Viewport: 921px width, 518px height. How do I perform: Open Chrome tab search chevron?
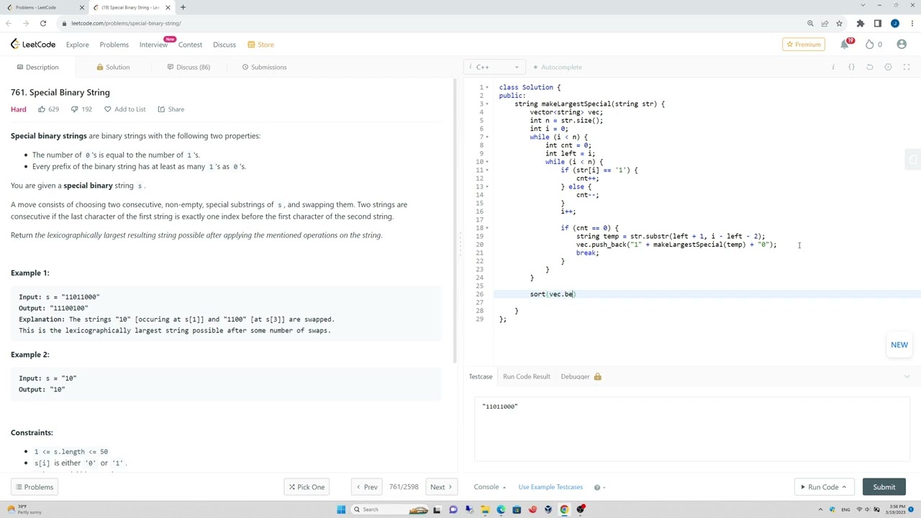(863, 5)
